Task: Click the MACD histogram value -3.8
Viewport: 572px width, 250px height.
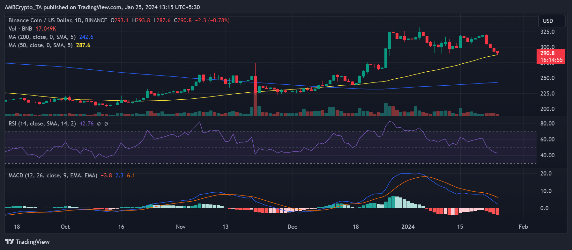Action: pyautogui.click(x=106, y=175)
